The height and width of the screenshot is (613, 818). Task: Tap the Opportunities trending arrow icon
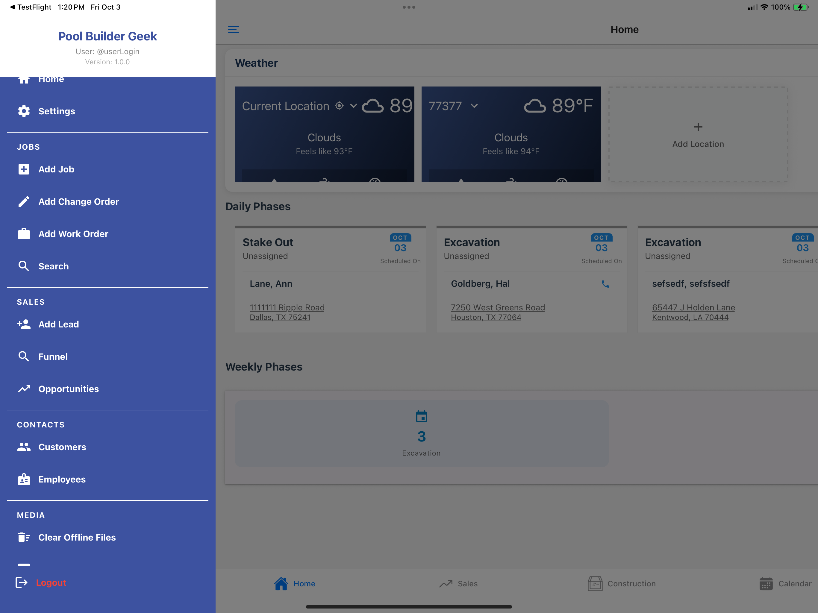pos(24,389)
